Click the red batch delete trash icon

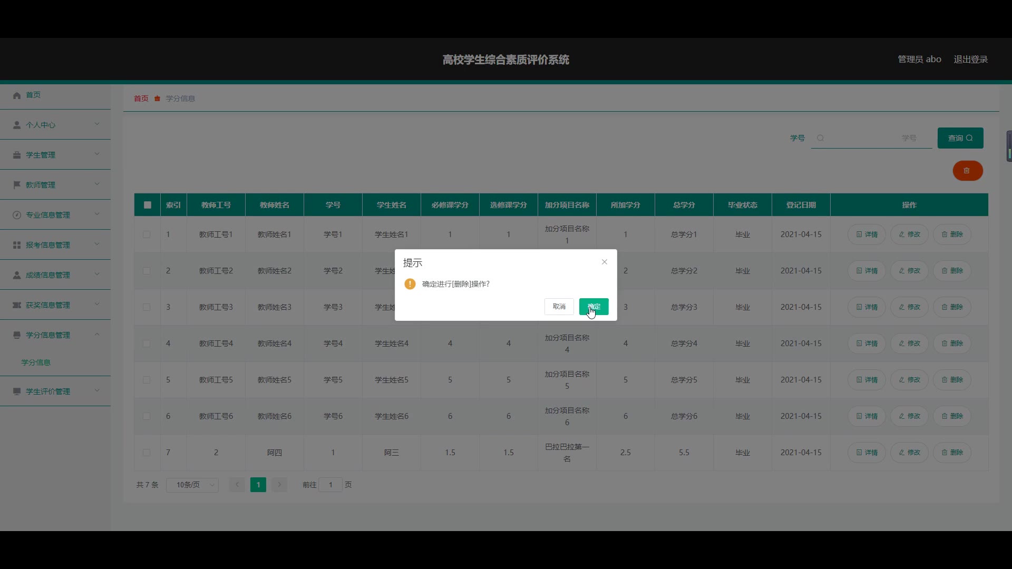(x=967, y=171)
